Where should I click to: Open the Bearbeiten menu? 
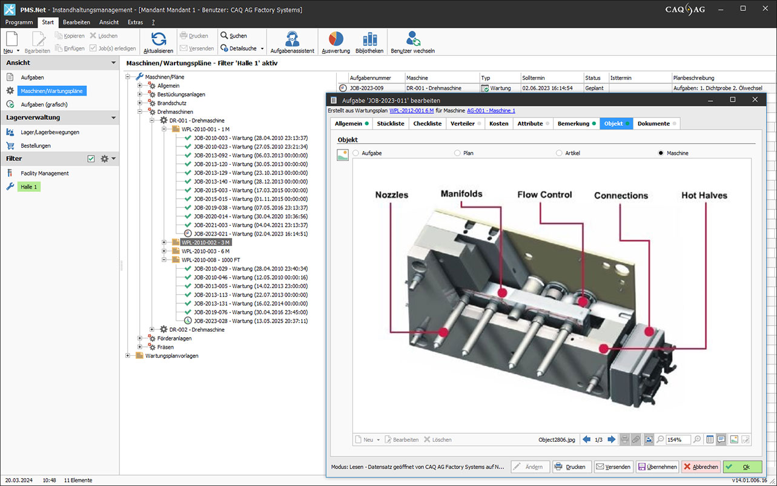point(76,22)
